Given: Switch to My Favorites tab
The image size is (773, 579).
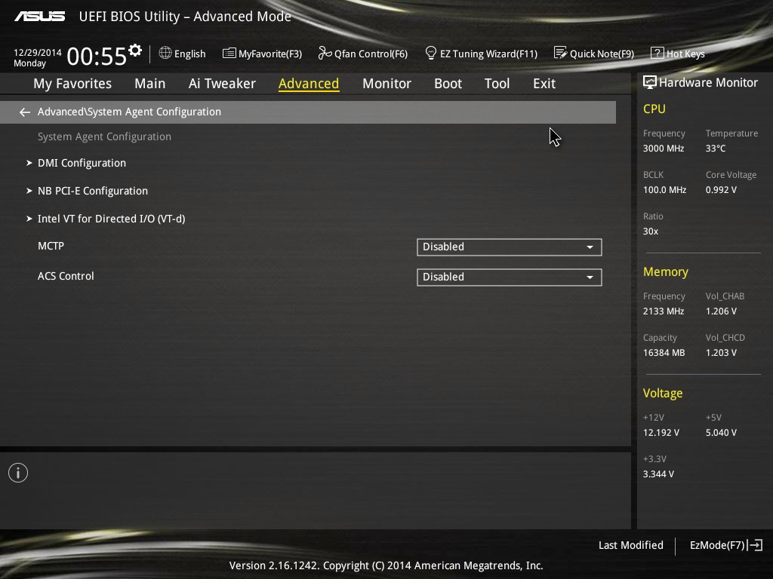Looking at the screenshot, I should click(72, 84).
